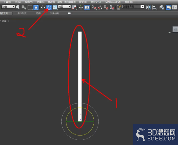Activate the Select and Rotate tool
The height and width of the screenshot is (145, 178).
pyautogui.click(x=49, y=7)
